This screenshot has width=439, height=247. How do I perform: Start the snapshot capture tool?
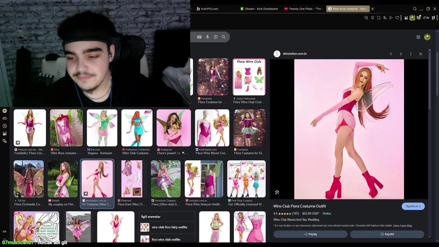[379, 18]
